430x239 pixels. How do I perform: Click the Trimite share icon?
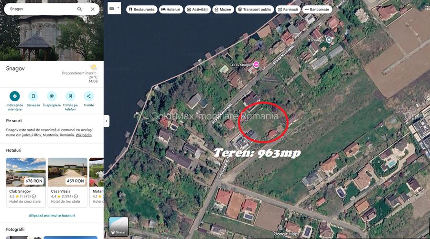pos(88,96)
